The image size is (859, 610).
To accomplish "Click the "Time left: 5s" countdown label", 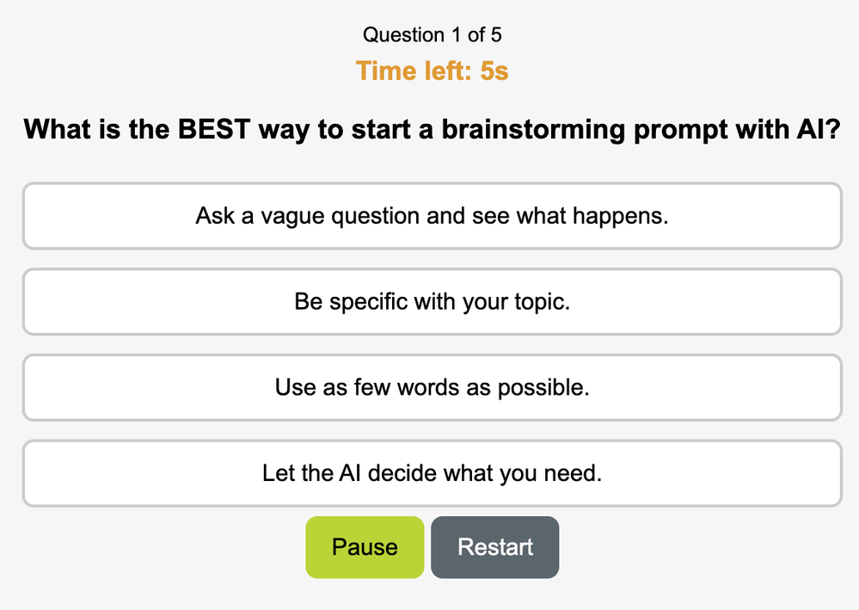I will pyautogui.click(x=433, y=71).
